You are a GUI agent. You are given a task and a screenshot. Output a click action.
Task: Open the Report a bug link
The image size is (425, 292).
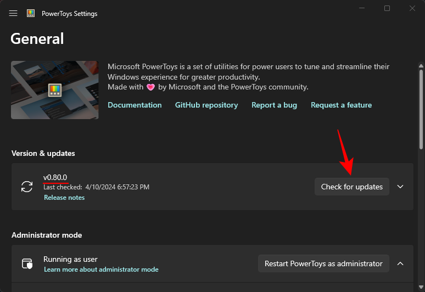(275, 105)
